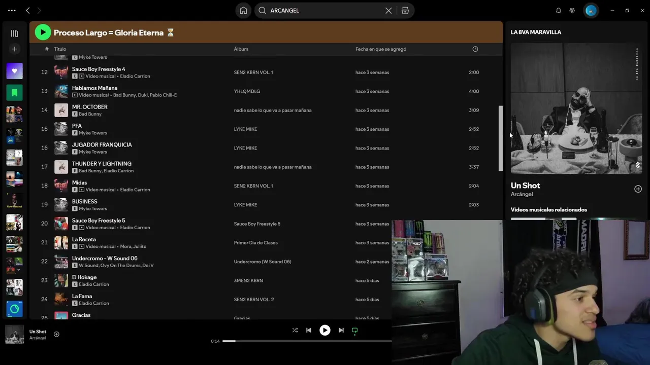This screenshot has height=365, width=650.
Task: Open LA 8VA MARAVILLA header link
Action: pyautogui.click(x=536, y=32)
